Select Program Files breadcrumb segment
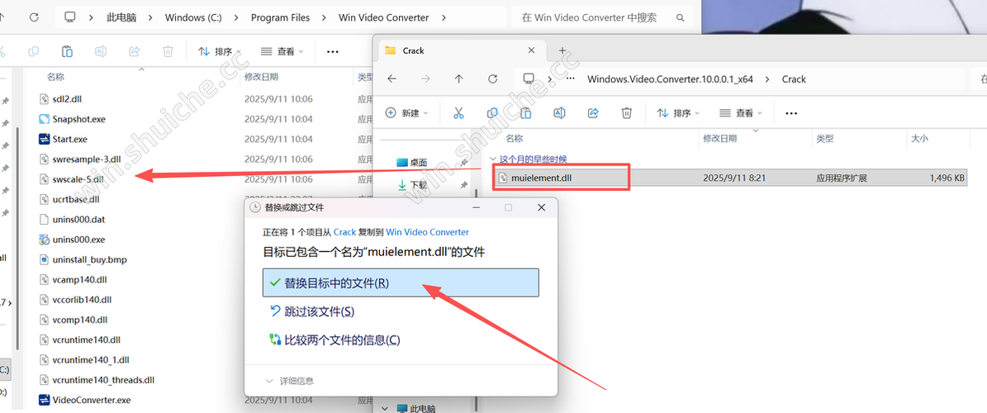Image resolution: width=987 pixels, height=413 pixels. point(280,17)
